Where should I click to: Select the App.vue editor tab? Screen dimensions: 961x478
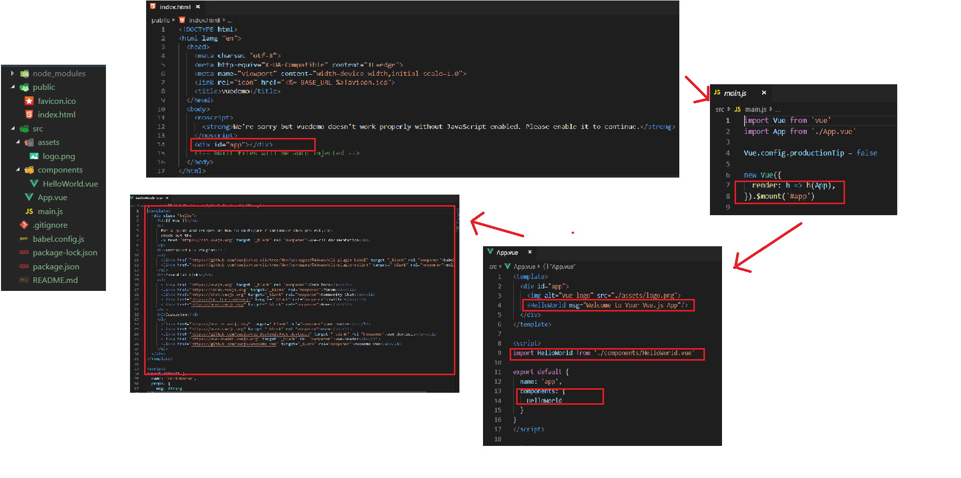(510, 252)
